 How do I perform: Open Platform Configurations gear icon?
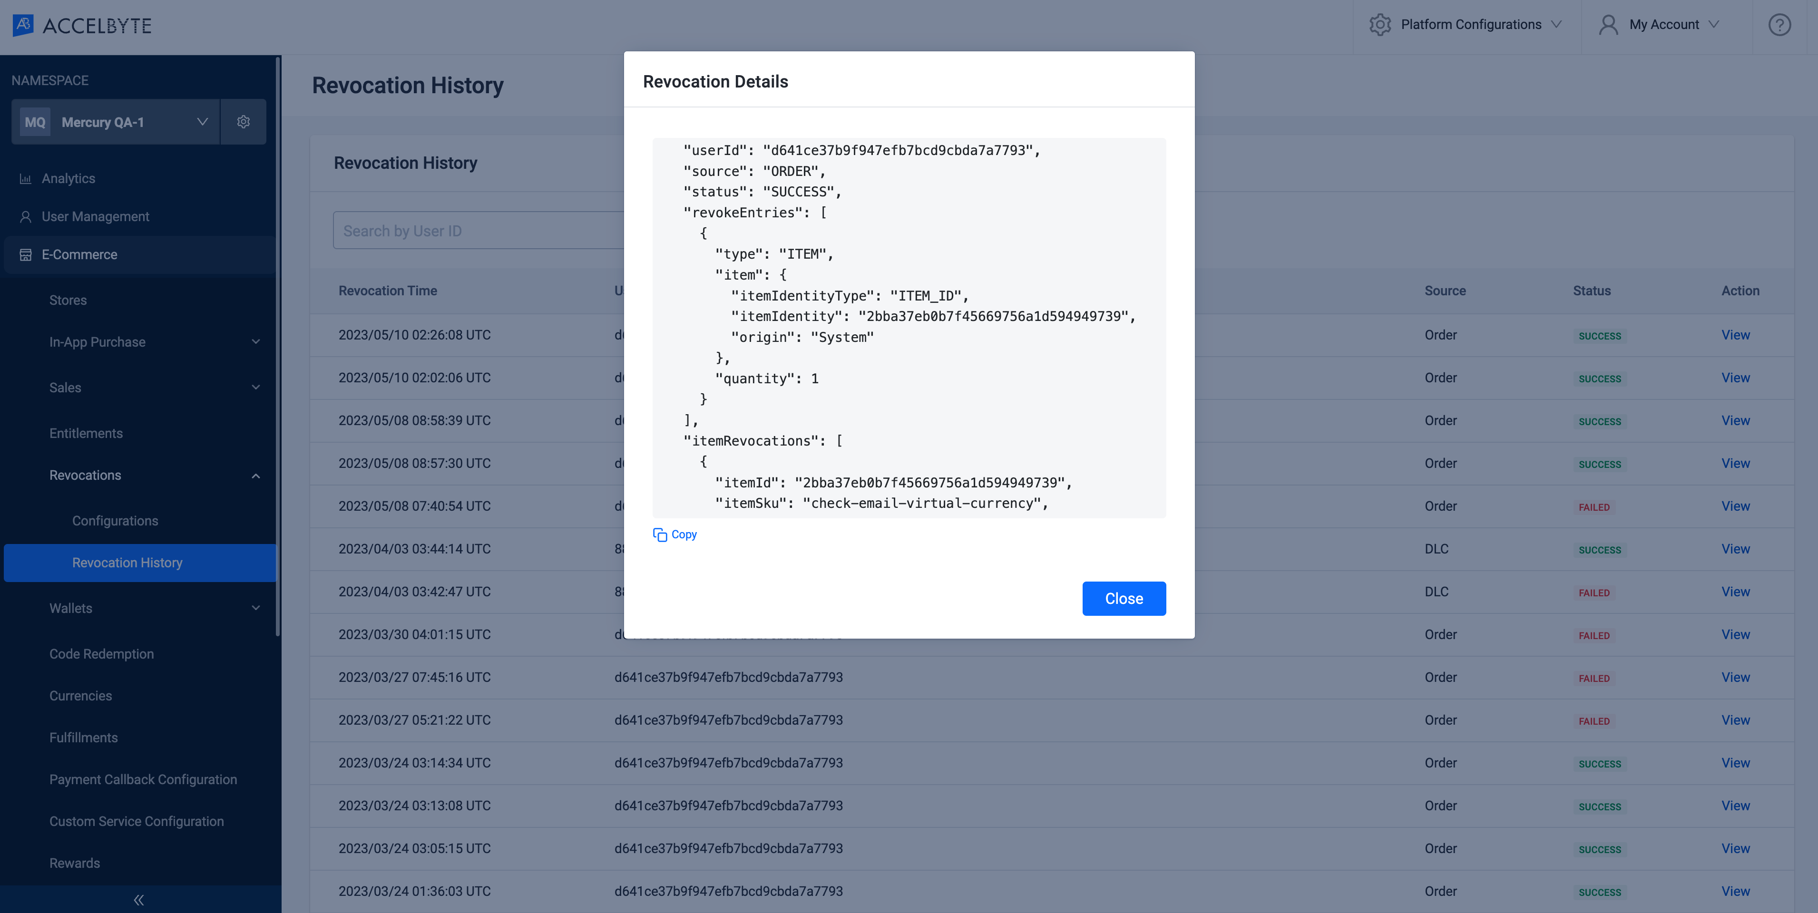[x=1379, y=25]
